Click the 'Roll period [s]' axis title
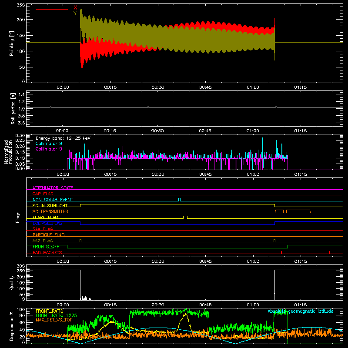 tap(13, 108)
